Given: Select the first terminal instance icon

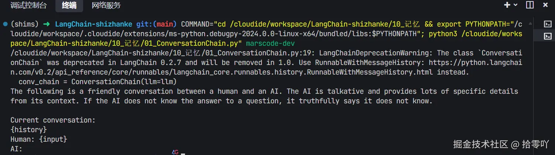Looking at the screenshot, I should tap(548, 24).
